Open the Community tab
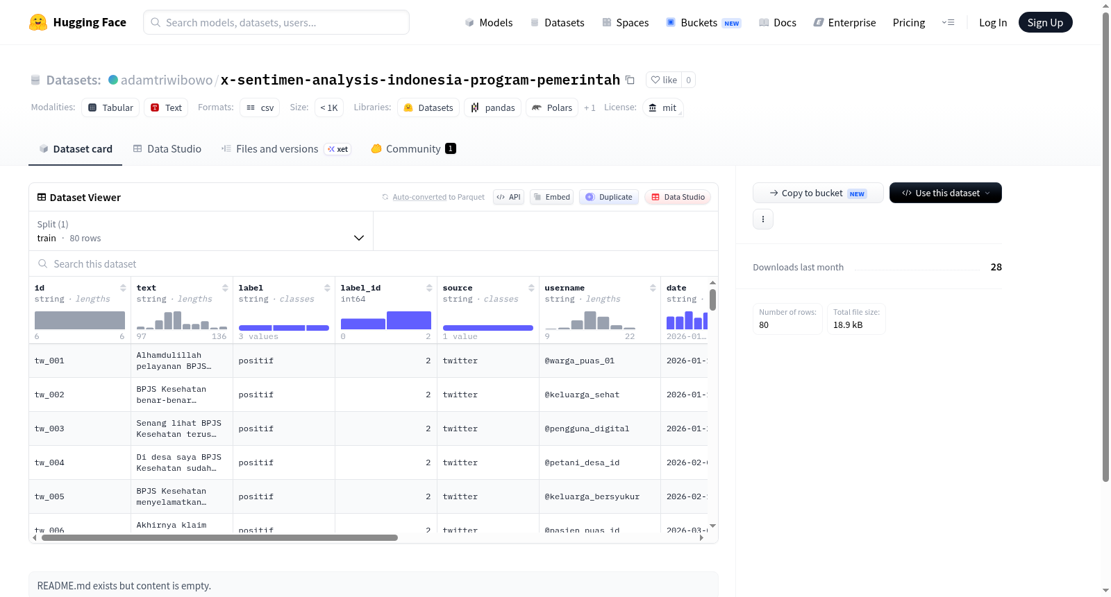 tap(414, 149)
